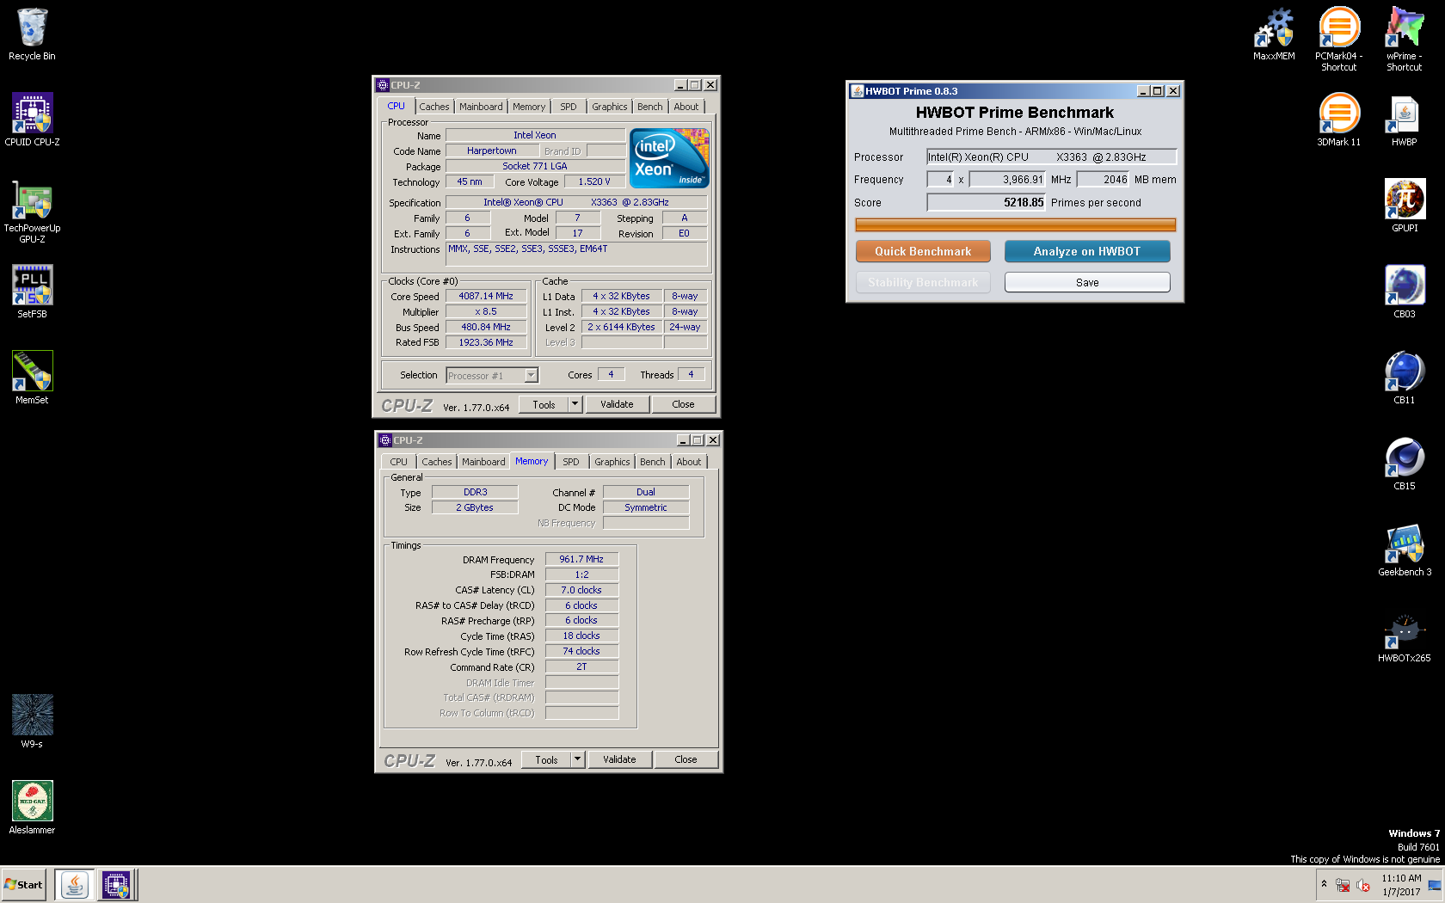
Task: Launch CB15 Cinebench icon
Action: pos(1405,464)
